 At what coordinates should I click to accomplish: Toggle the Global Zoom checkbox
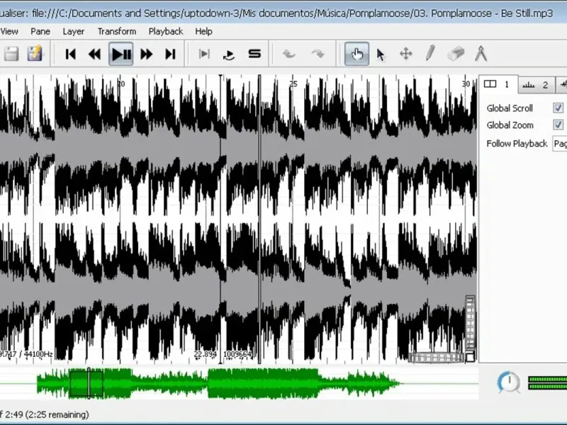point(558,125)
